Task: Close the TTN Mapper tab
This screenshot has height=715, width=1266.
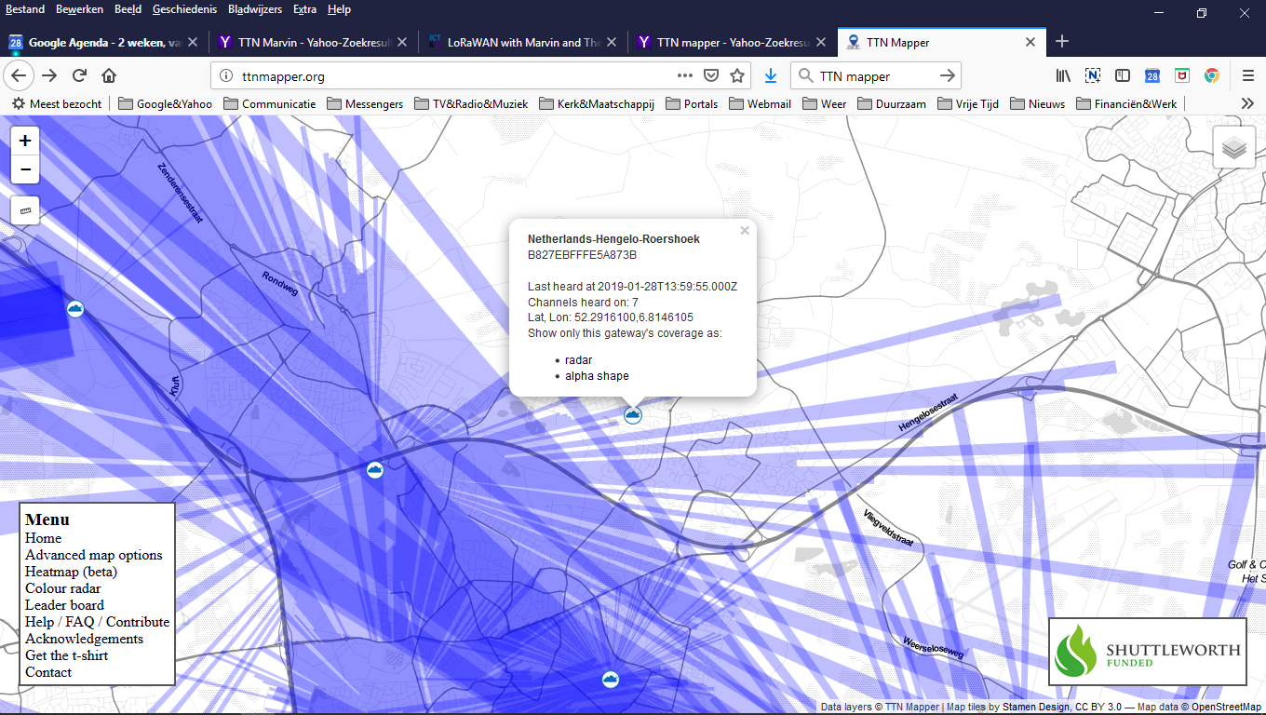Action: [x=1030, y=42]
